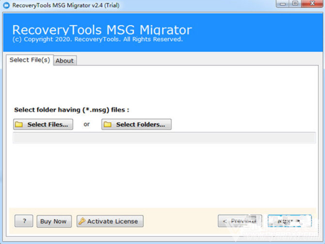Proceed with the Next button
325x244 pixels.
(x=290, y=221)
